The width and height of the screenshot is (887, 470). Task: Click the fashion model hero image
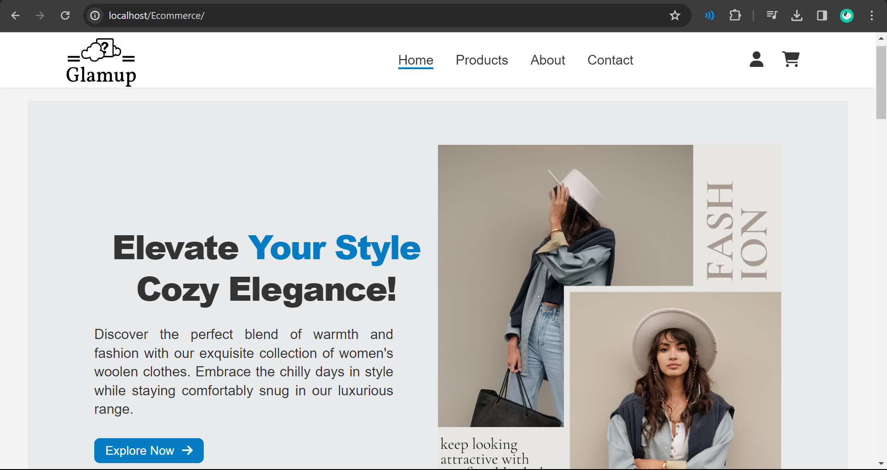[609, 307]
